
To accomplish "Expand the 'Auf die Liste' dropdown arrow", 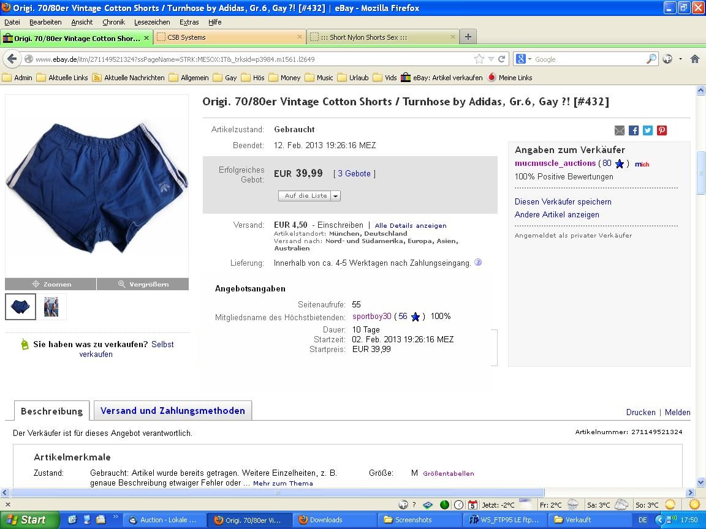I will click(335, 196).
